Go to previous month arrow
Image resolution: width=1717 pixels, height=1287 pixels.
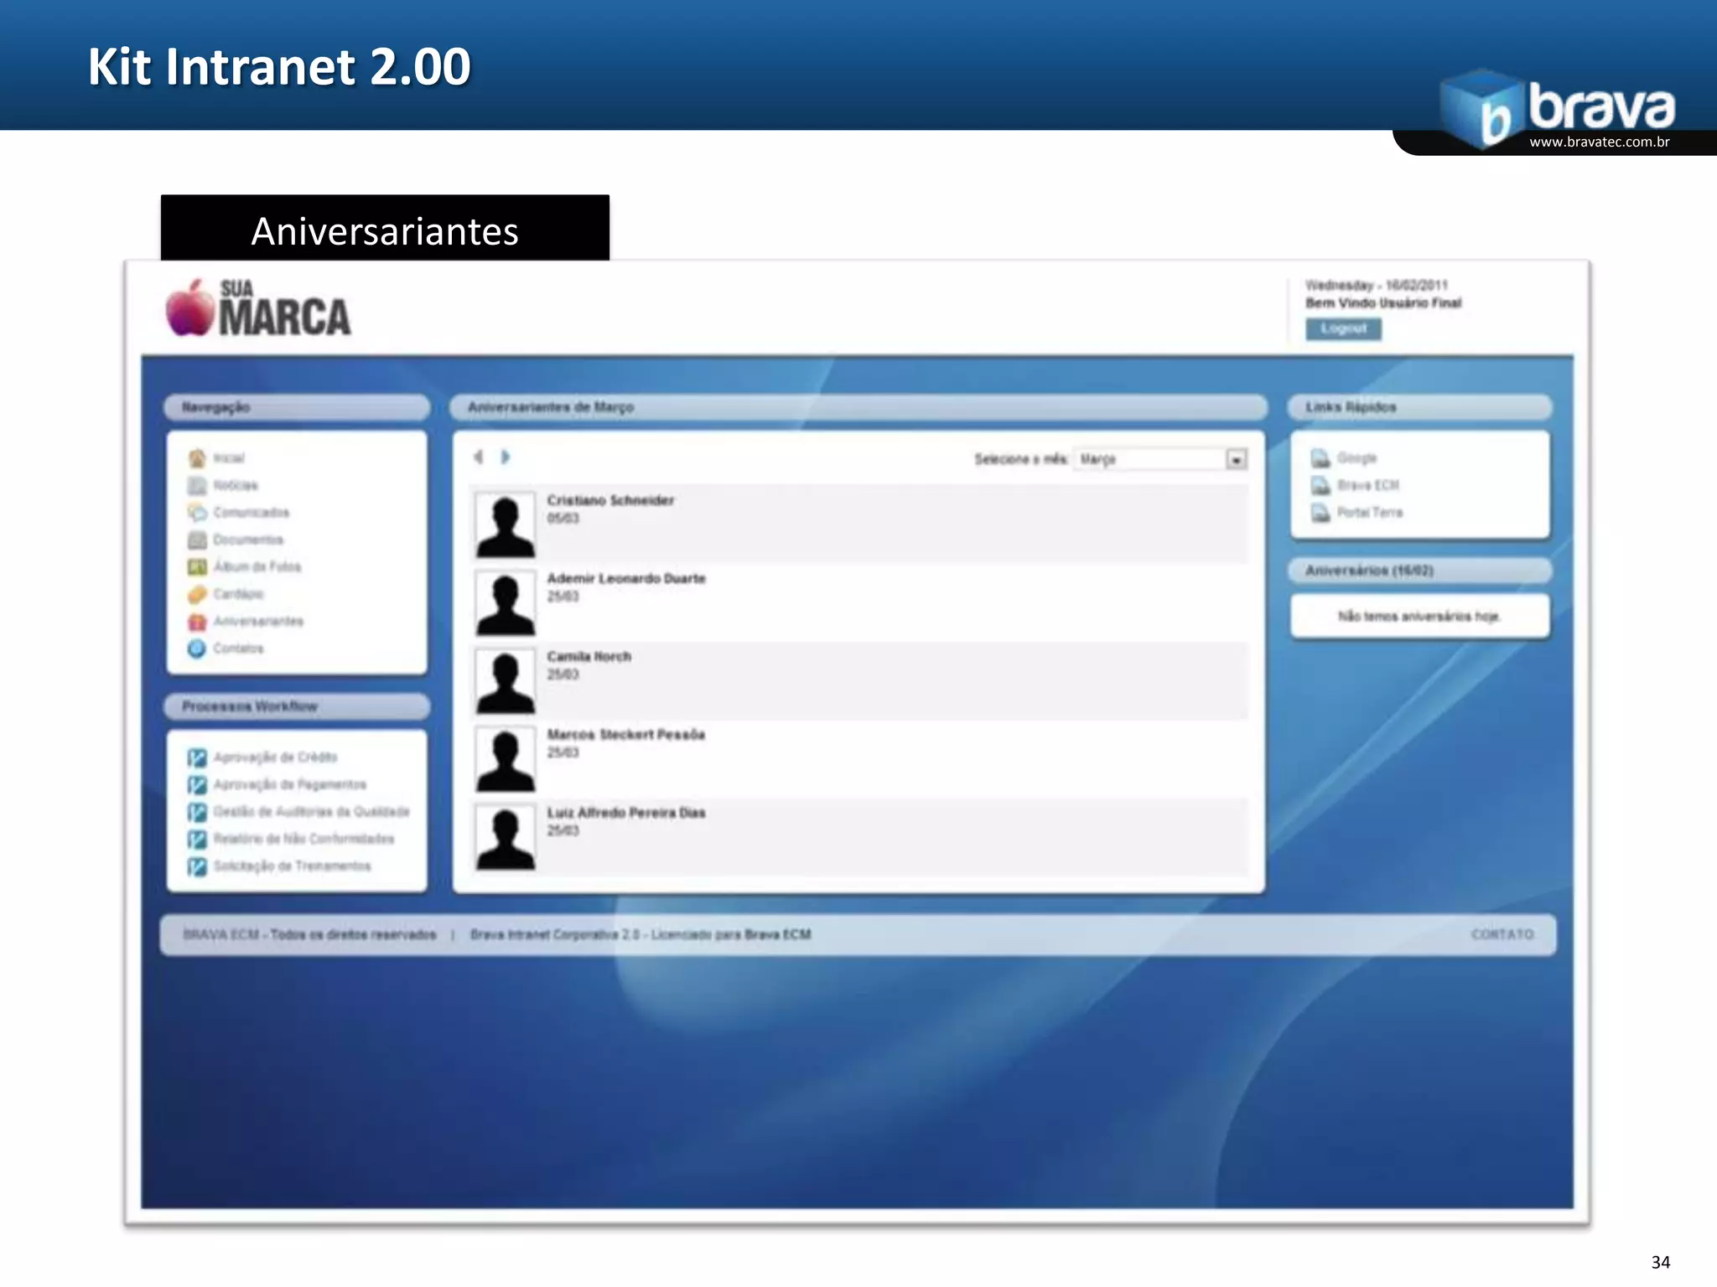[479, 457]
